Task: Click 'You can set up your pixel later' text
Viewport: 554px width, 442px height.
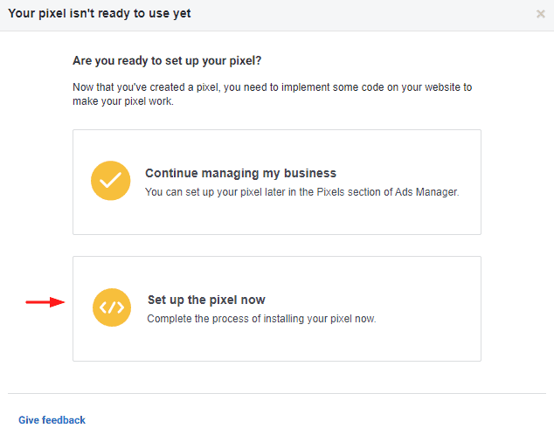Action: (x=302, y=192)
